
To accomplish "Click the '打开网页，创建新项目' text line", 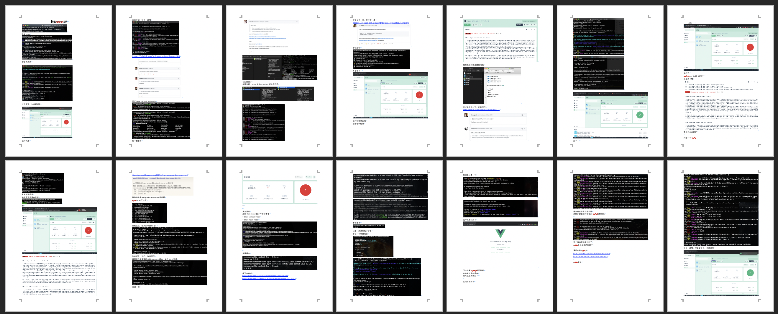I will [32, 104].
